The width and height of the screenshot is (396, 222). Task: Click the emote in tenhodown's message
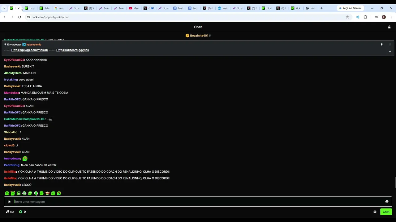25,158
